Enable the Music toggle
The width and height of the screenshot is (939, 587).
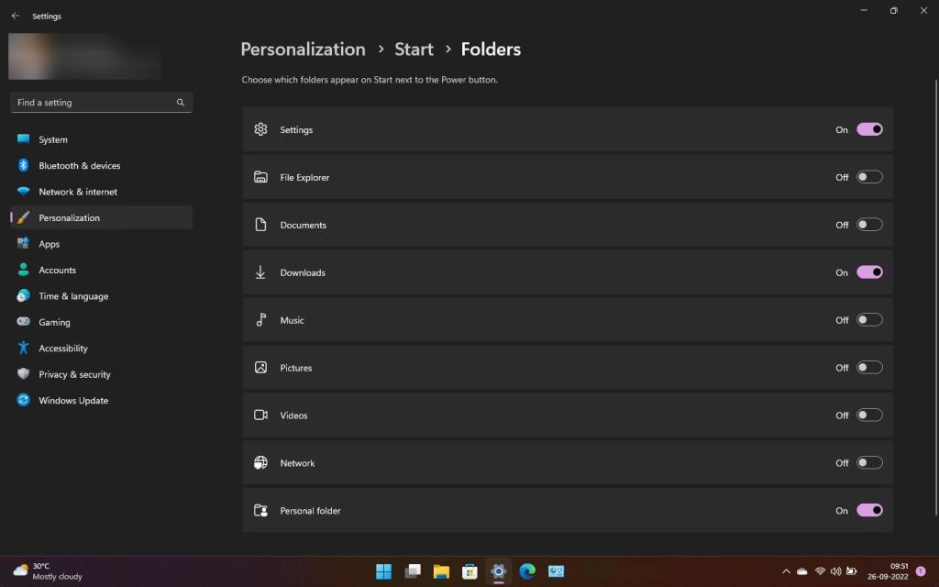pyautogui.click(x=869, y=320)
